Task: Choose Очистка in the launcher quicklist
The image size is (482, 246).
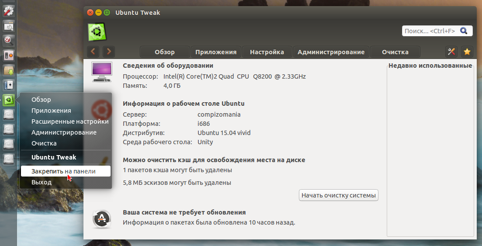Action: (66, 143)
